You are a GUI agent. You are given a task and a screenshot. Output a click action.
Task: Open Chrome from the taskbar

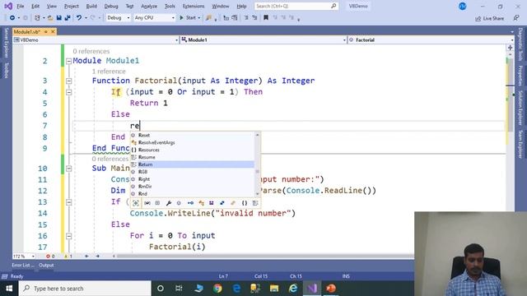(x=217, y=289)
